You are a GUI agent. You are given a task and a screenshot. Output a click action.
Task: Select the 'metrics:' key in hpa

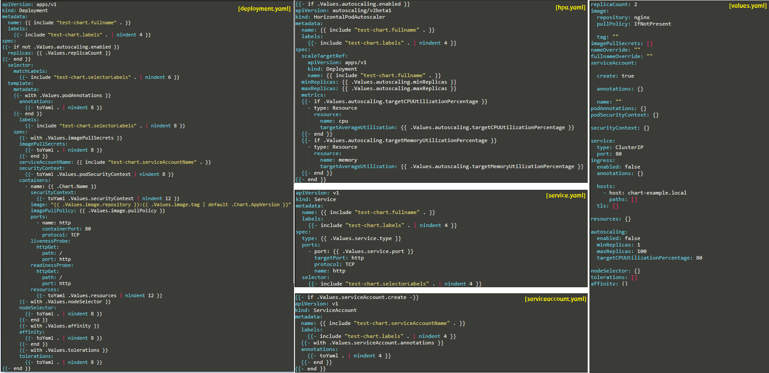pyautogui.click(x=314, y=95)
